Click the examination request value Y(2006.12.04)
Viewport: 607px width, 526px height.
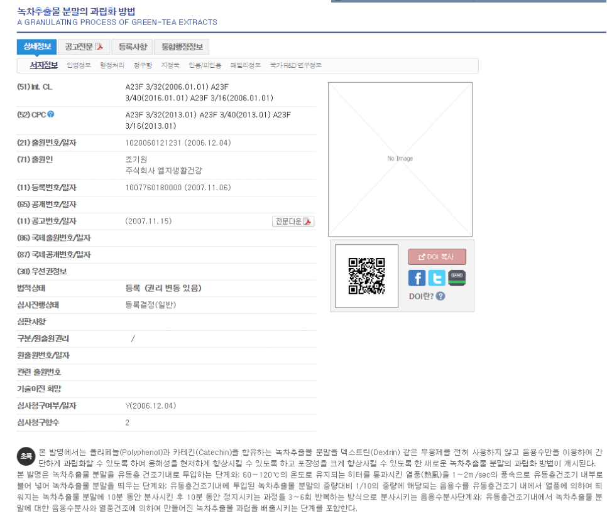click(151, 405)
